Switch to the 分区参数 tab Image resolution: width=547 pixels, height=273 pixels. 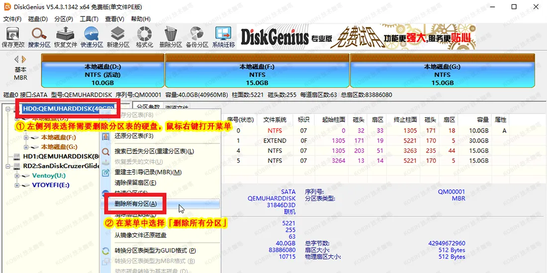148,107
